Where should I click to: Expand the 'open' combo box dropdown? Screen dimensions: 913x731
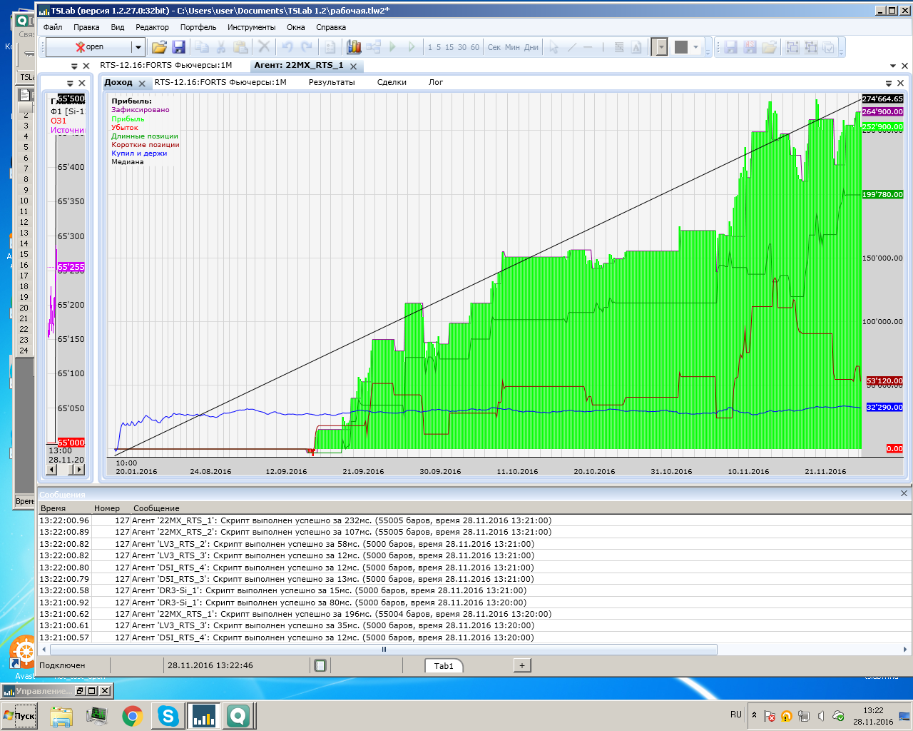pos(138,47)
